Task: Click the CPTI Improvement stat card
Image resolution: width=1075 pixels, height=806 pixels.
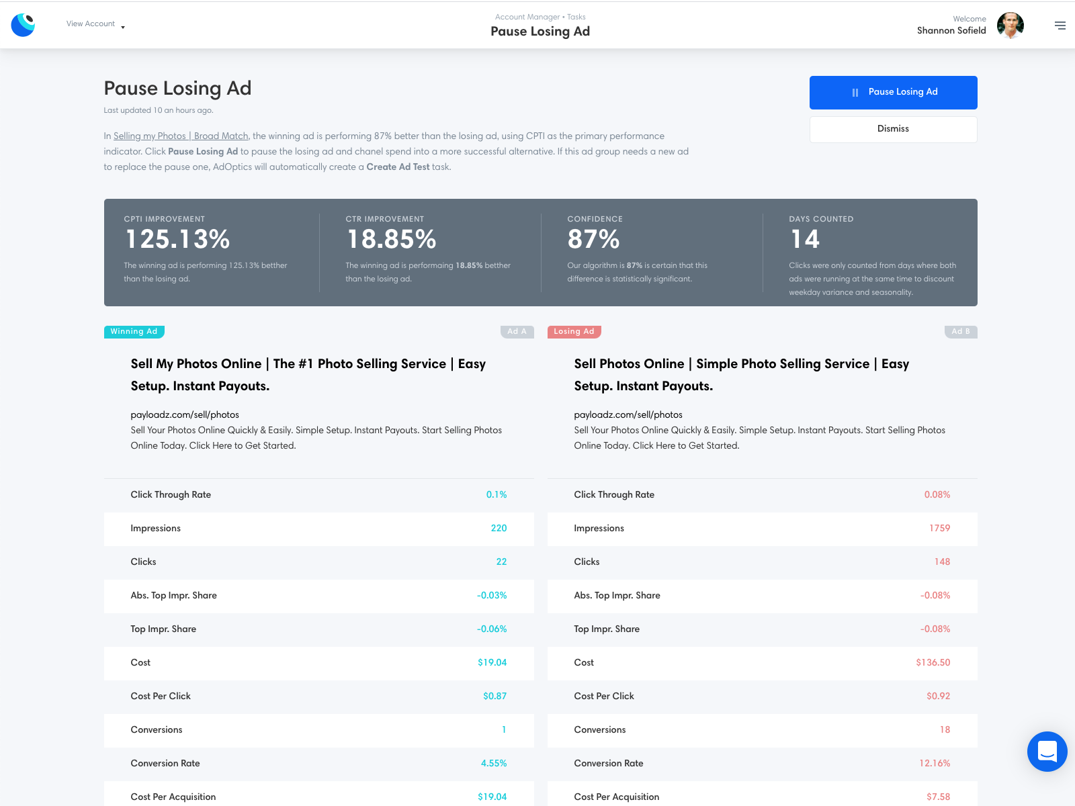Action: pos(212,252)
